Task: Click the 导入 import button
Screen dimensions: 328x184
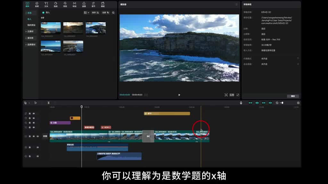Action: [46, 13]
